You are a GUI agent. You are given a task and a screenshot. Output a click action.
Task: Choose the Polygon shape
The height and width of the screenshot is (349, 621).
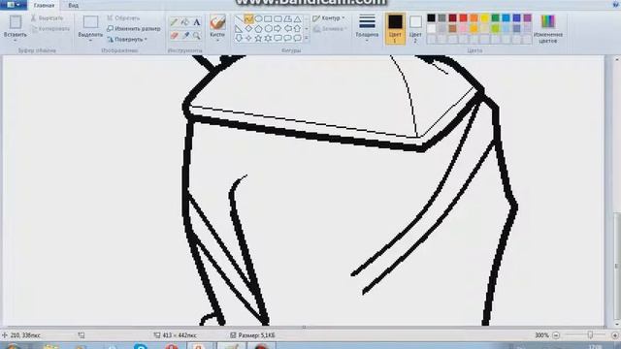(x=287, y=19)
